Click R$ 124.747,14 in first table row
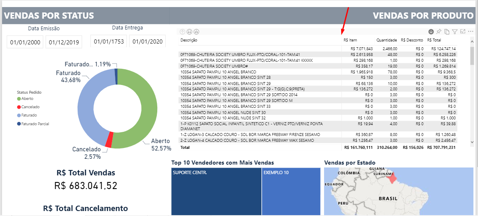The width and height of the screenshot is (478, 216). (x=444, y=49)
